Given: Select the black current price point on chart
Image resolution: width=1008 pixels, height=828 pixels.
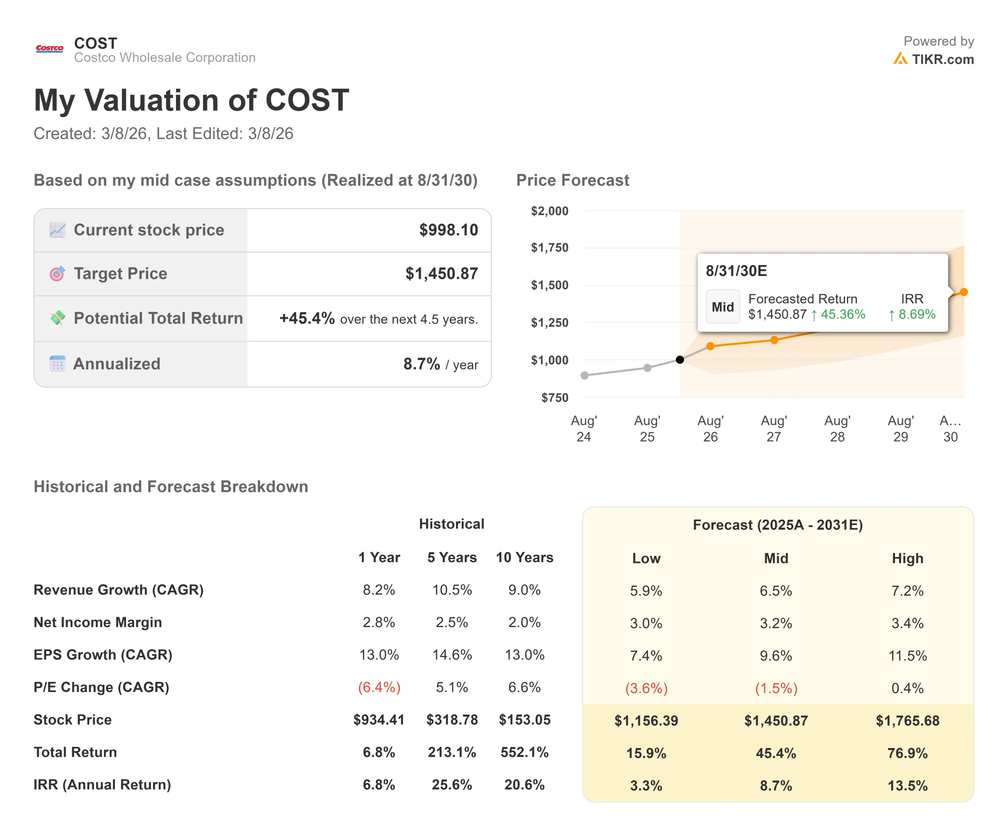Looking at the screenshot, I should 680,360.
